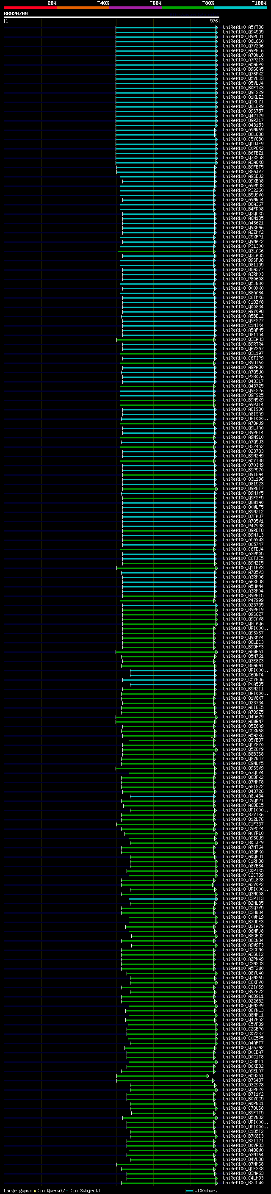Select label UniRef100_A7PZI3

(243, 60)
